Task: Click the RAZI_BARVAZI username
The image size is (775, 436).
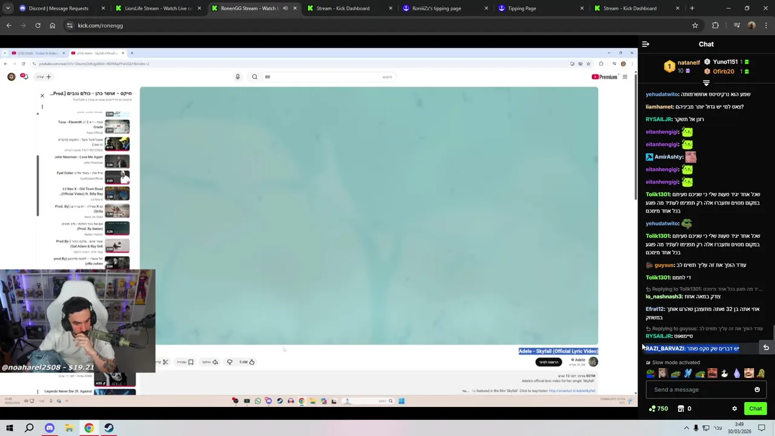Action: coord(664,349)
